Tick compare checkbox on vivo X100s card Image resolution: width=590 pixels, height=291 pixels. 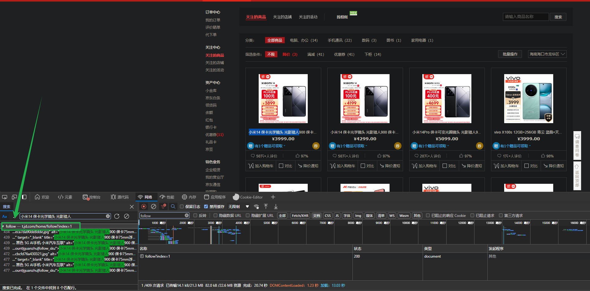pos(527,166)
